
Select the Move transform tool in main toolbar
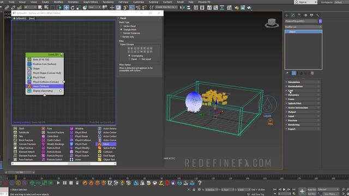tap(67, 8)
